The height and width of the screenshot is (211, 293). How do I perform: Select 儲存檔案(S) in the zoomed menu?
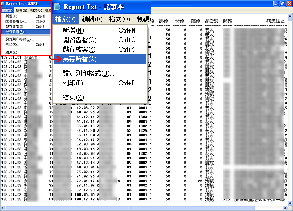coord(100,50)
